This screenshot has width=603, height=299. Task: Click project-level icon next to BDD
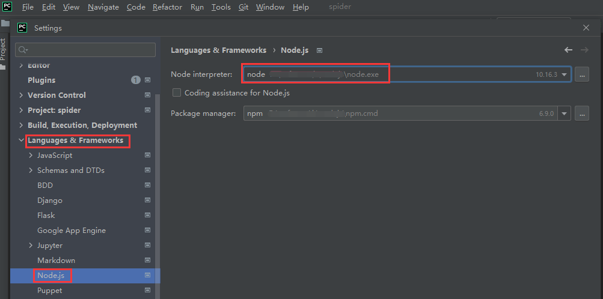point(147,186)
